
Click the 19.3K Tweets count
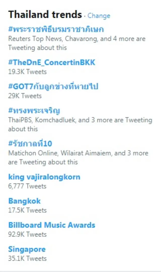click(x=27, y=72)
